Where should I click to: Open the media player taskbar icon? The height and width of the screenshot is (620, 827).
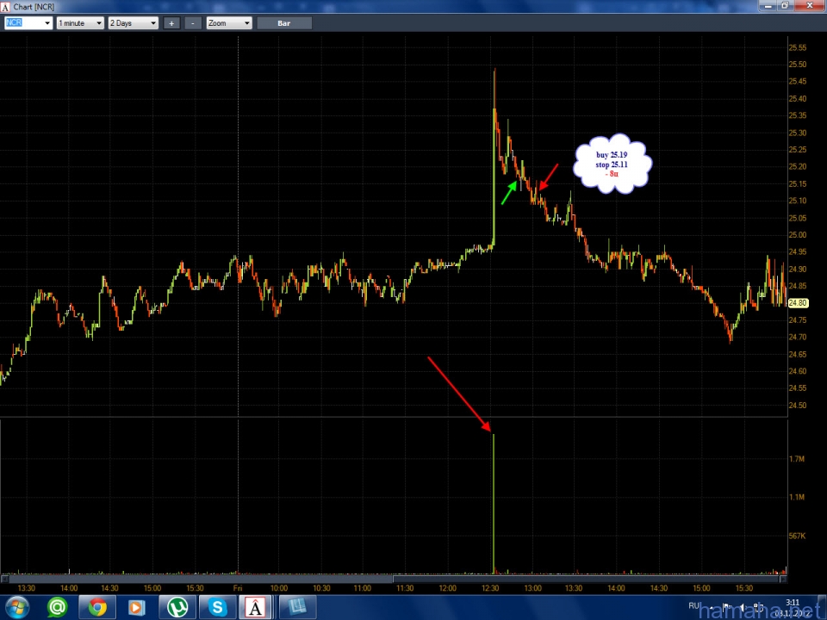[137, 607]
